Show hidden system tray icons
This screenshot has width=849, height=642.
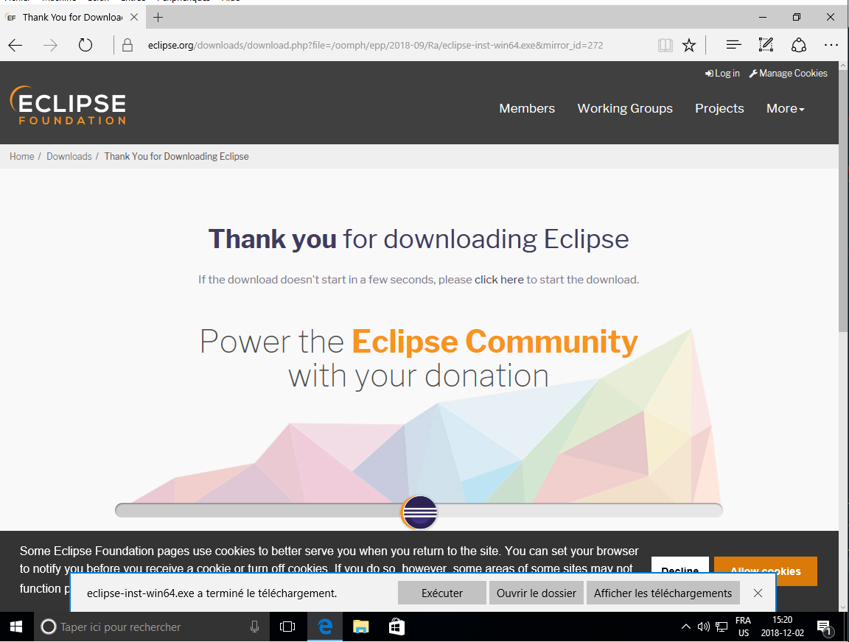pos(685,627)
